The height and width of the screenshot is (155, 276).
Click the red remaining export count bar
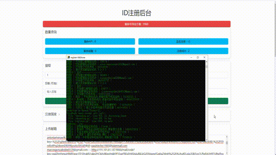click(x=137, y=24)
